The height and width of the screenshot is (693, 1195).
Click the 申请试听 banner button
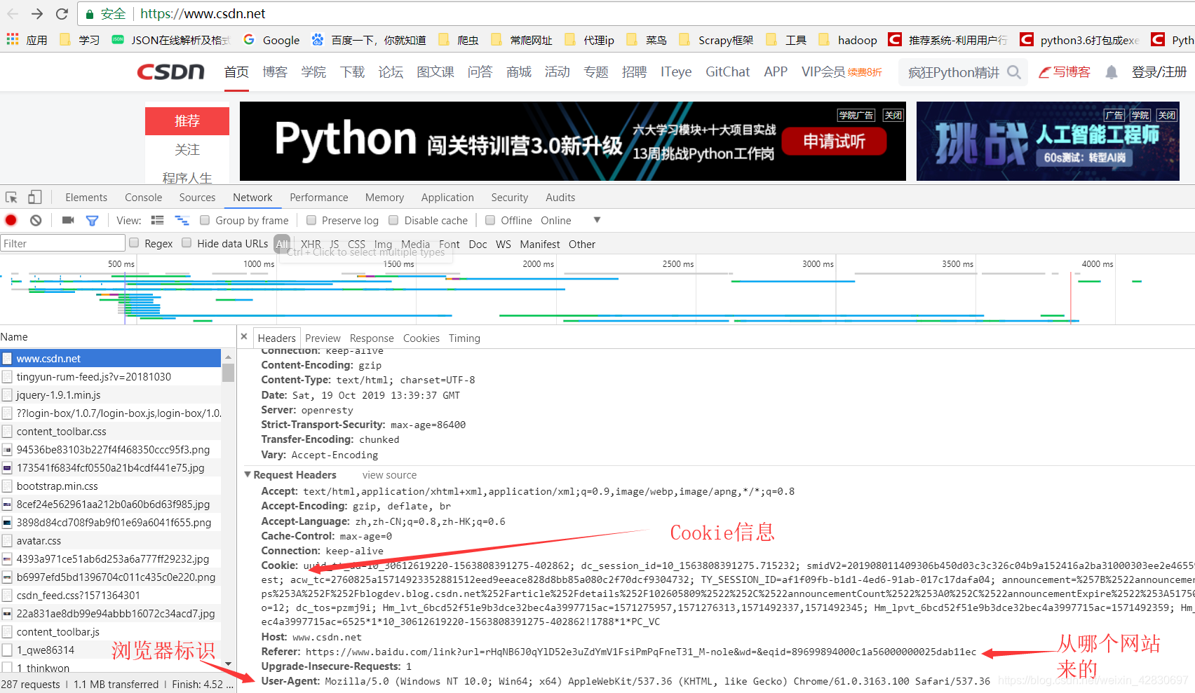[834, 142]
